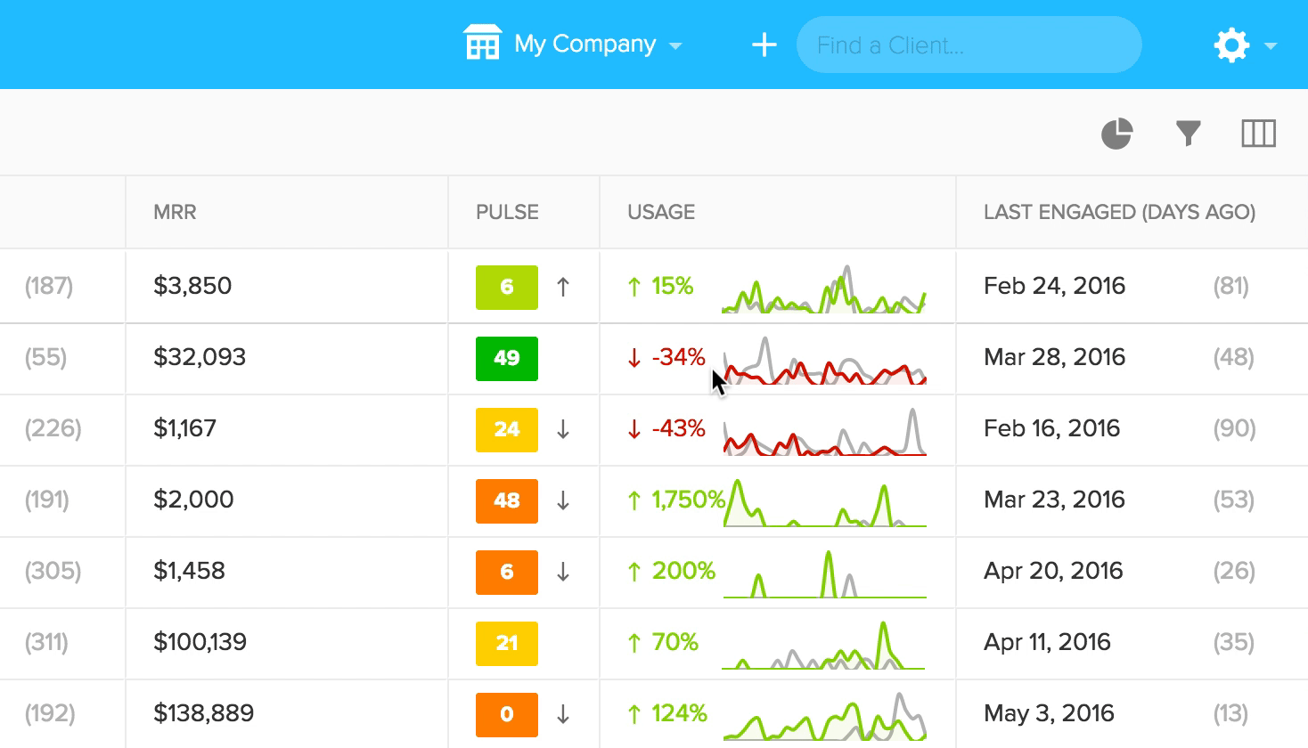
Task: Open the column header options for MRR
Action: click(175, 212)
